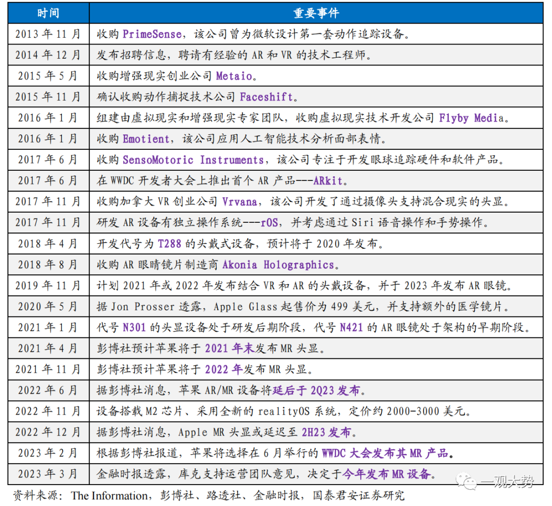Click the purple rOS system name
The width and height of the screenshot is (552, 506).
(x=269, y=222)
